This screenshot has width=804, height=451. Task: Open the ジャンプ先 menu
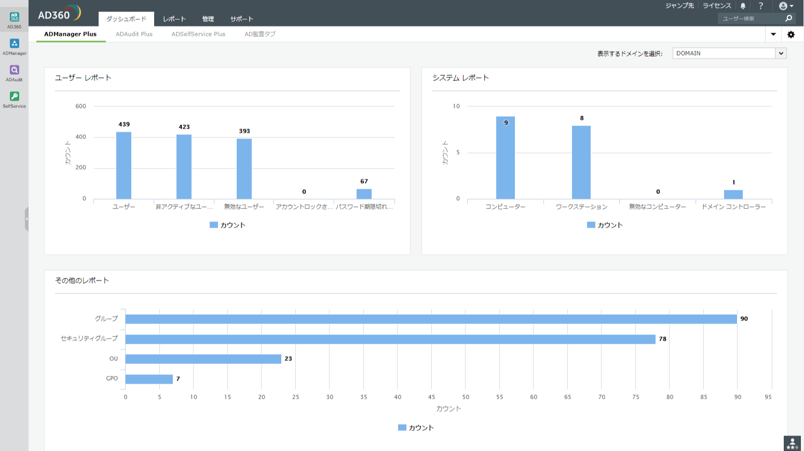point(679,6)
